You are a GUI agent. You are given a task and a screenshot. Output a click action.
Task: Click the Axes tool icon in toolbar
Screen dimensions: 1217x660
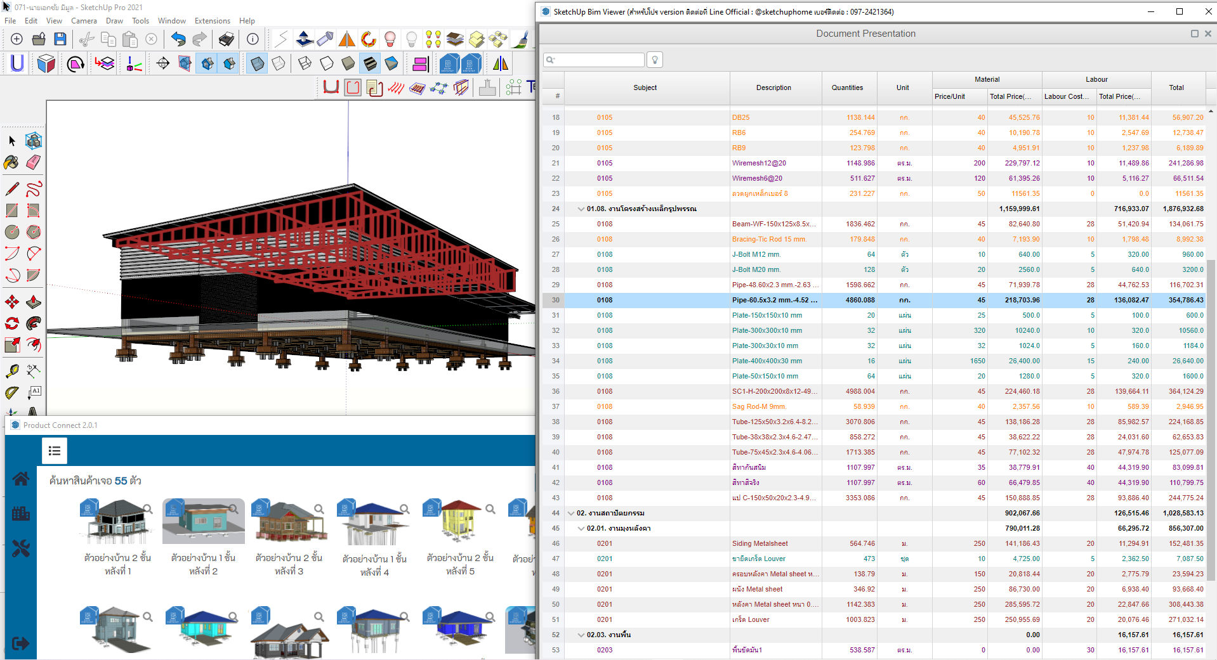pyautogui.click(x=135, y=63)
